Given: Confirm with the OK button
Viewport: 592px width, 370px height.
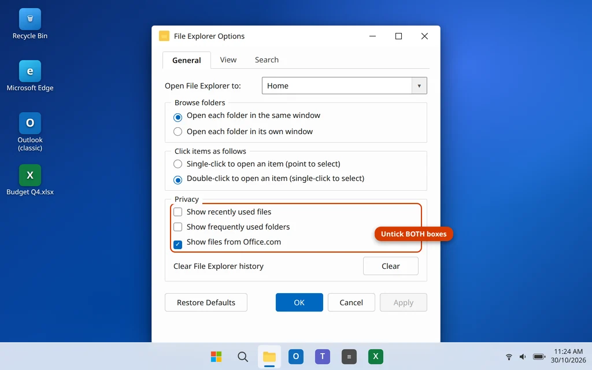Looking at the screenshot, I should [x=299, y=302].
